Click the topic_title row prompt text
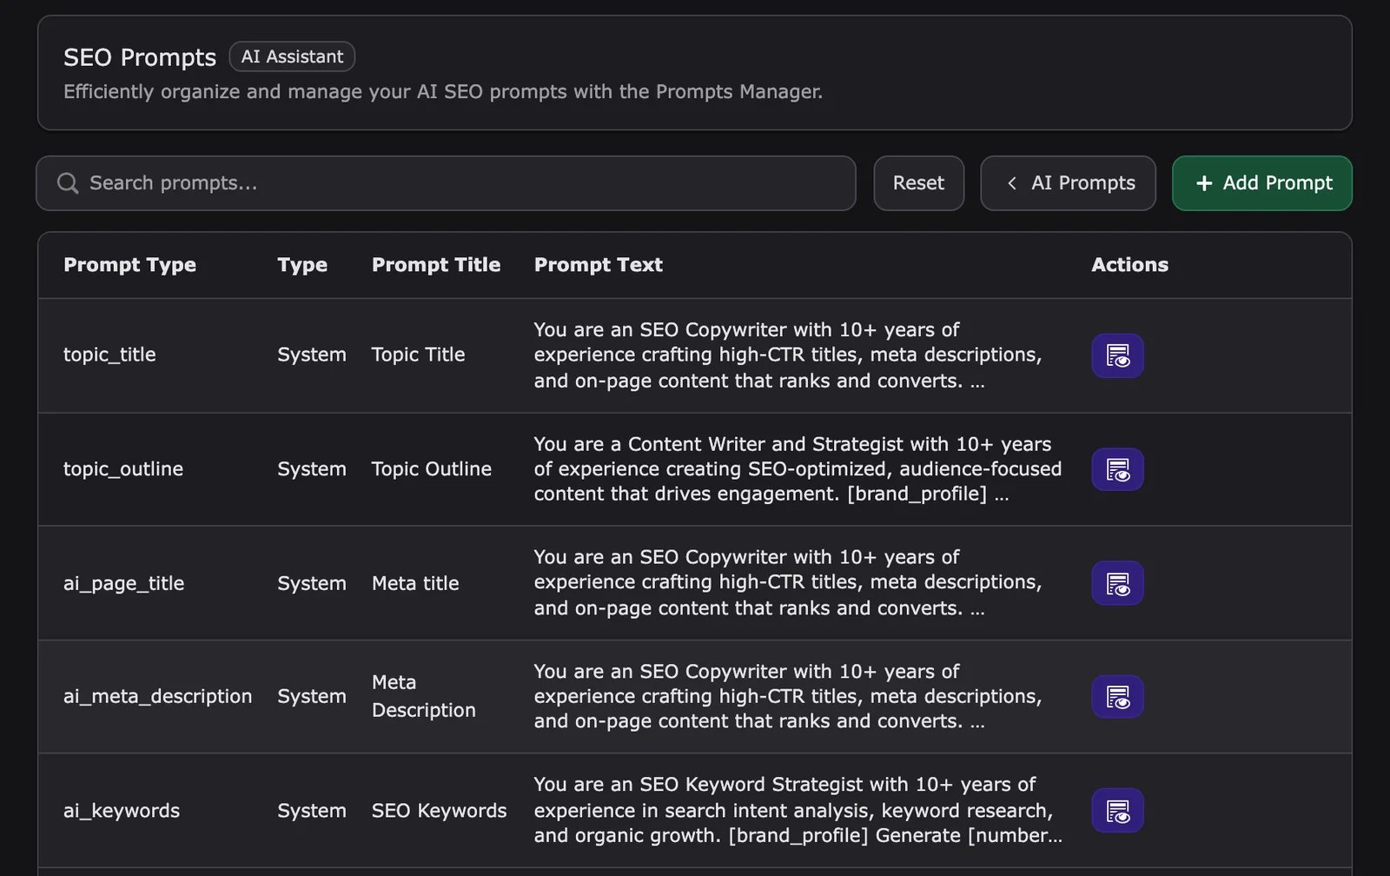Viewport: 1390px width, 876px height. click(x=788, y=355)
